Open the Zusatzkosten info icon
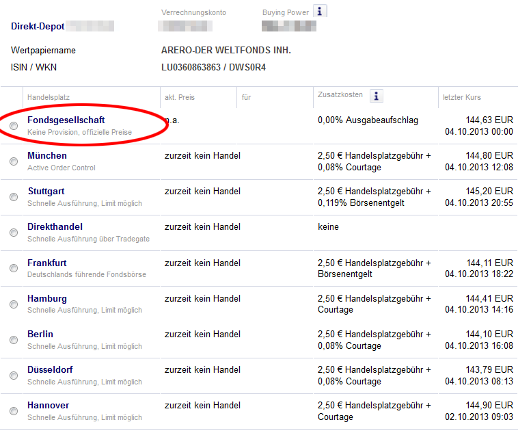Viewport: 531px width, 433px height. [377, 96]
